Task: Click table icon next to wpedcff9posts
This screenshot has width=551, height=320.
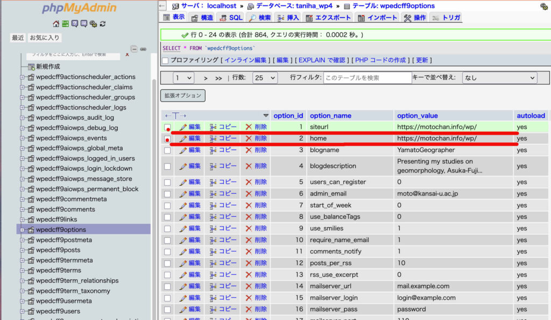Action: point(31,250)
